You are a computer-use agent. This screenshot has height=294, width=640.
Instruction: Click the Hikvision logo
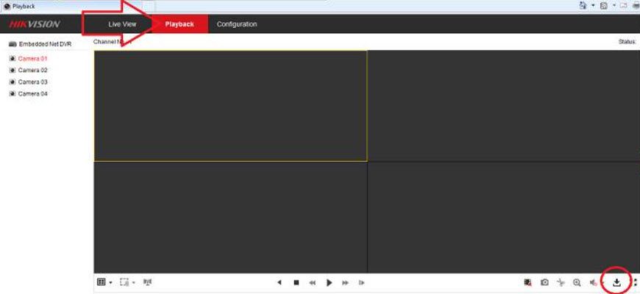tap(35, 24)
